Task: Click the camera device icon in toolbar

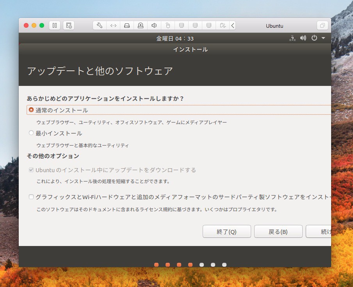Action: 140,26
